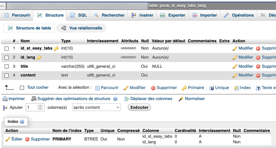Click the Imprimer printer icon
Viewport: 276px width, 148px height.
coord(5,99)
